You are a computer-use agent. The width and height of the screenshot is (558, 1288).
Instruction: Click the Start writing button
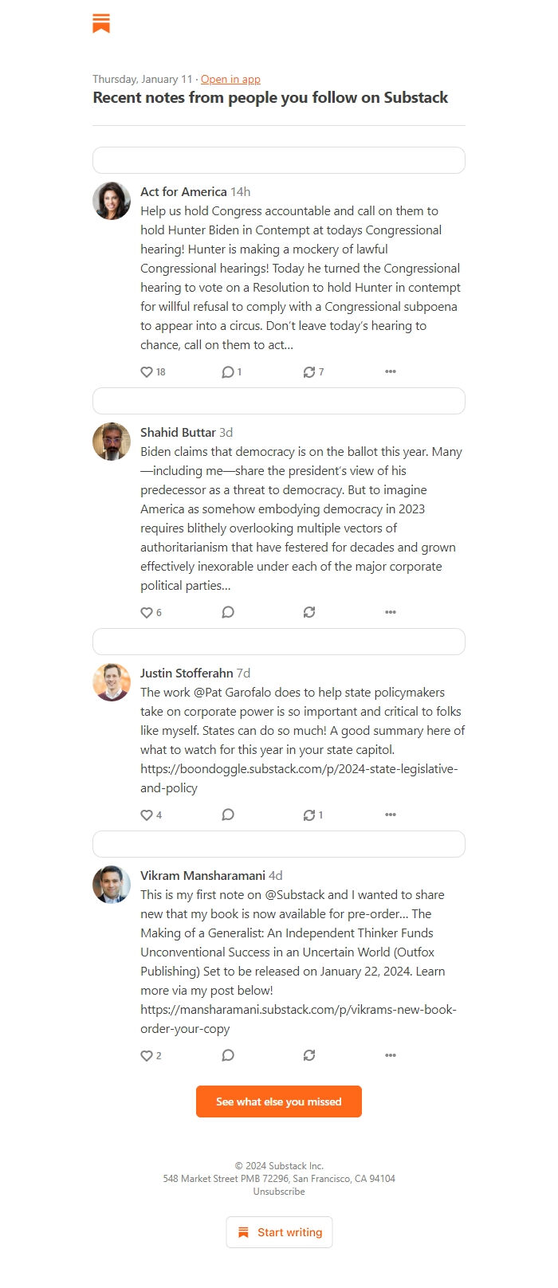point(279,1231)
